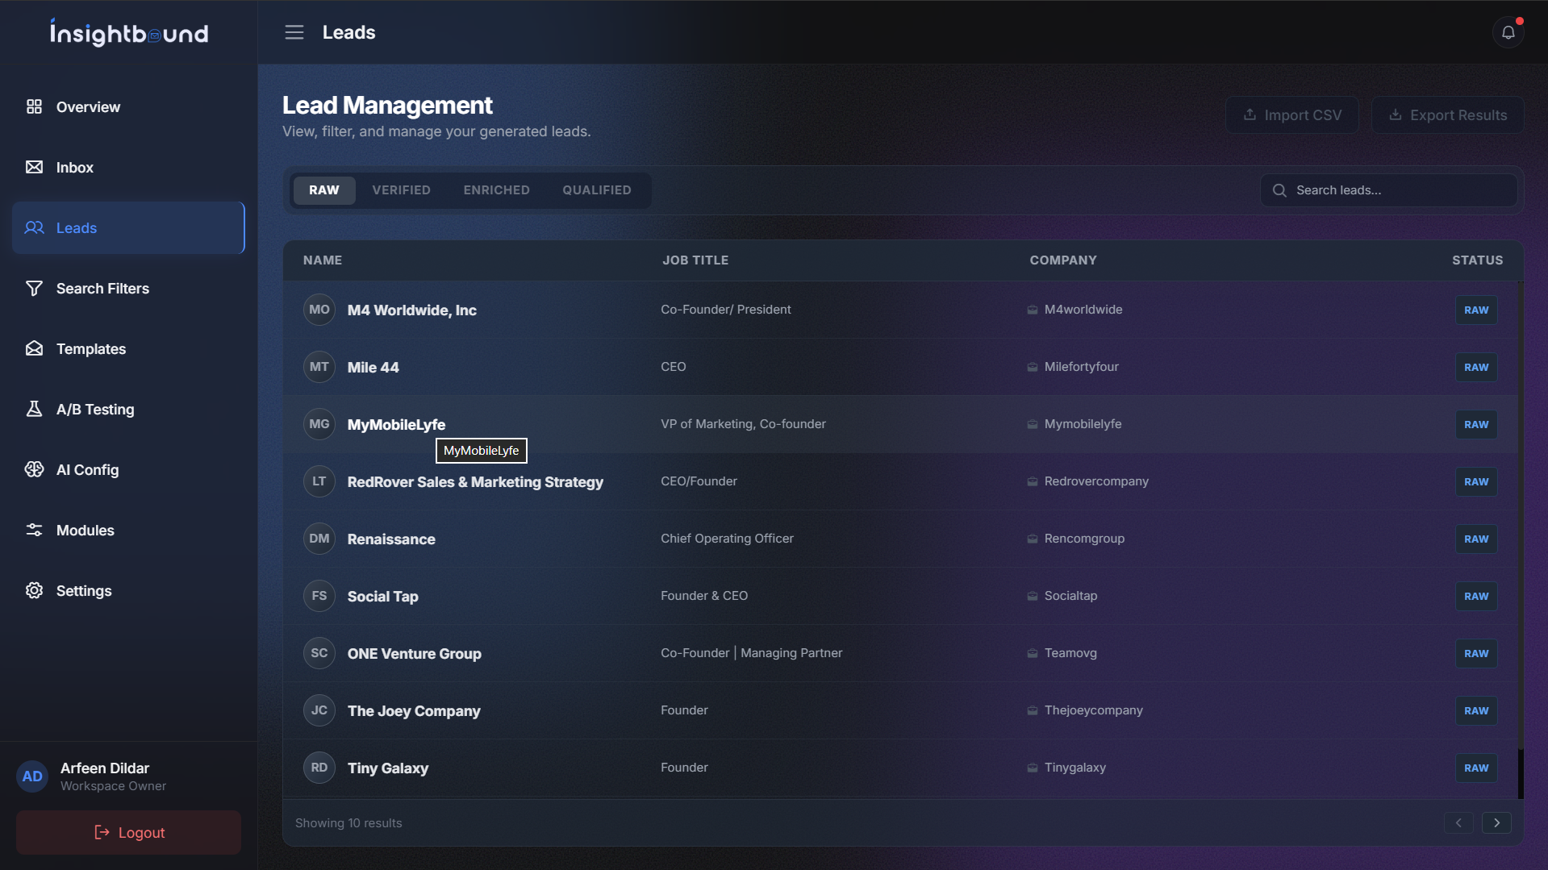The width and height of the screenshot is (1548, 870).
Task: Click the Export Results button
Action: tap(1447, 115)
